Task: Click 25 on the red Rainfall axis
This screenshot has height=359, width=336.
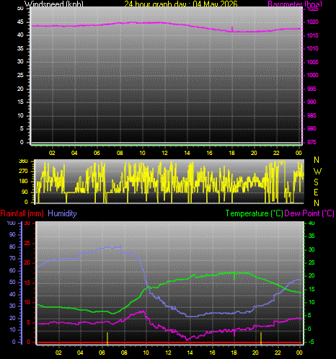Action: point(27,243)
